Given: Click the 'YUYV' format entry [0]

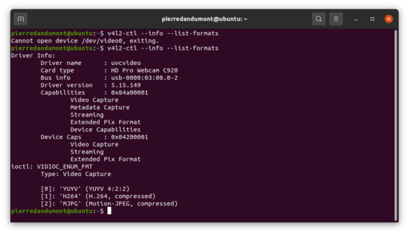Looking at the screenshot, I should pos(85,189).
